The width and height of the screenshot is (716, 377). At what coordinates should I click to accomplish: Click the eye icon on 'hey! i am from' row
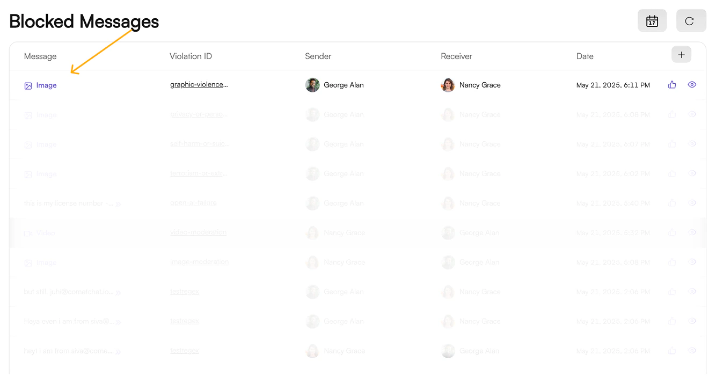click(692, 351)
